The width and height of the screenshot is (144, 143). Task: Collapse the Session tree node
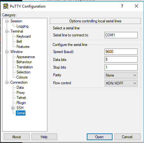coord(7,21)
